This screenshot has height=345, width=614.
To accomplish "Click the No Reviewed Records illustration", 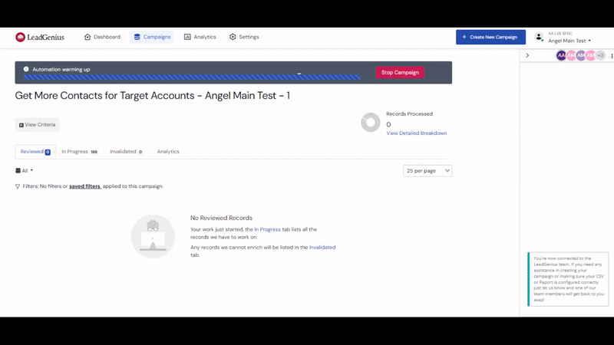I will 153,236.
